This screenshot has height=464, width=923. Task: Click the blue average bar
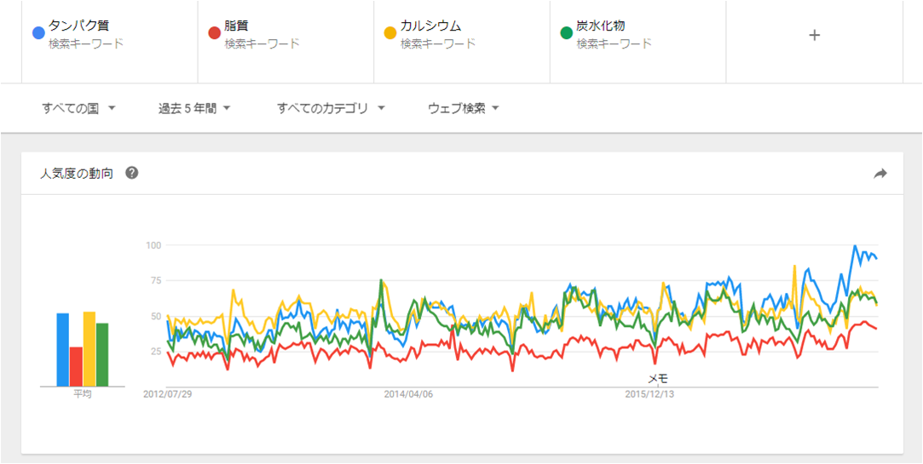point(62,350)
